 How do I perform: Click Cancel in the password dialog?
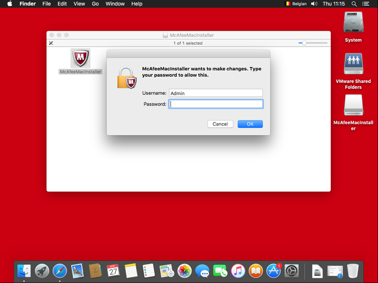[x=220, y=124]
